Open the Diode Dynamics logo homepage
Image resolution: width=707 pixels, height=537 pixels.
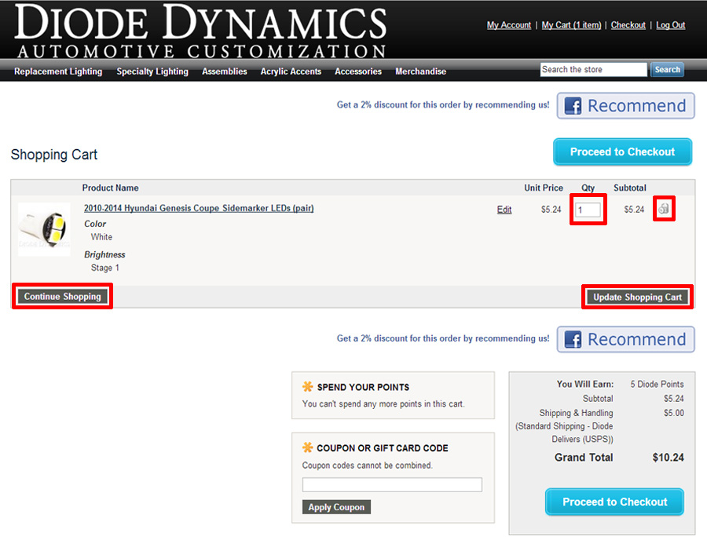200,31
